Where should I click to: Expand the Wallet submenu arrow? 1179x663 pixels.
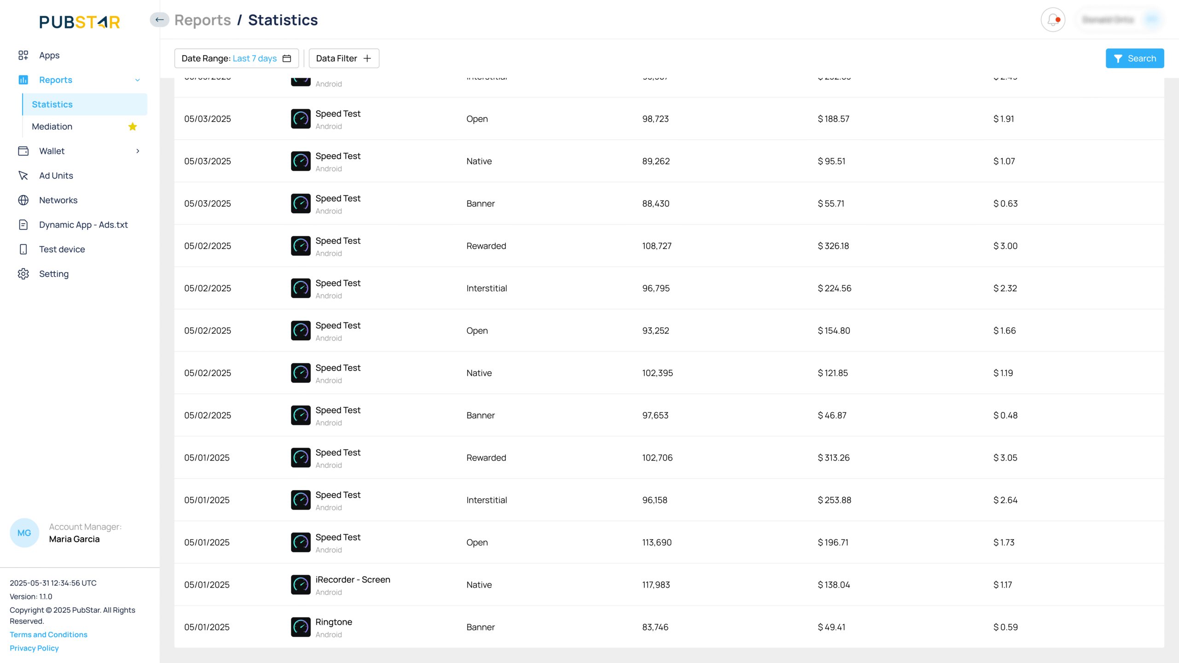coord(137,151)
